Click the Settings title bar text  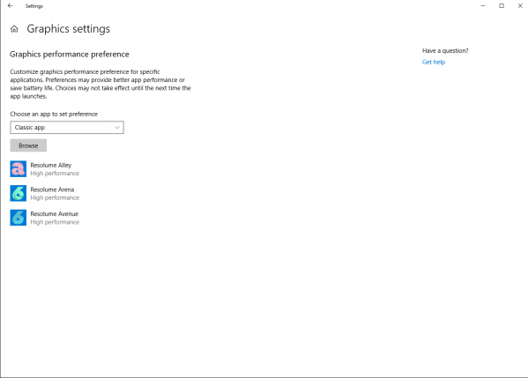(x=34, y=6)
